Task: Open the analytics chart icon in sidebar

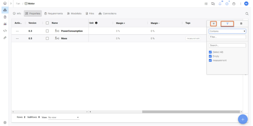Action: click(5, 24)
